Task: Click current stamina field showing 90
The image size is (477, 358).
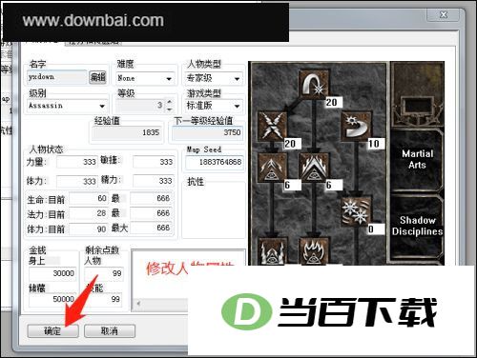Action: (x=89, y=229)
